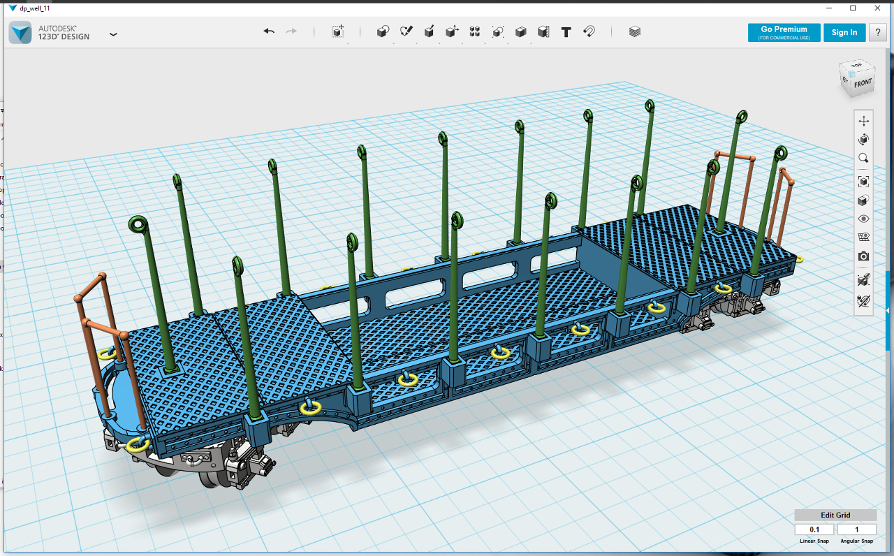Open the visual style cube icon
894x556 pixels.
tap(864, 200)
